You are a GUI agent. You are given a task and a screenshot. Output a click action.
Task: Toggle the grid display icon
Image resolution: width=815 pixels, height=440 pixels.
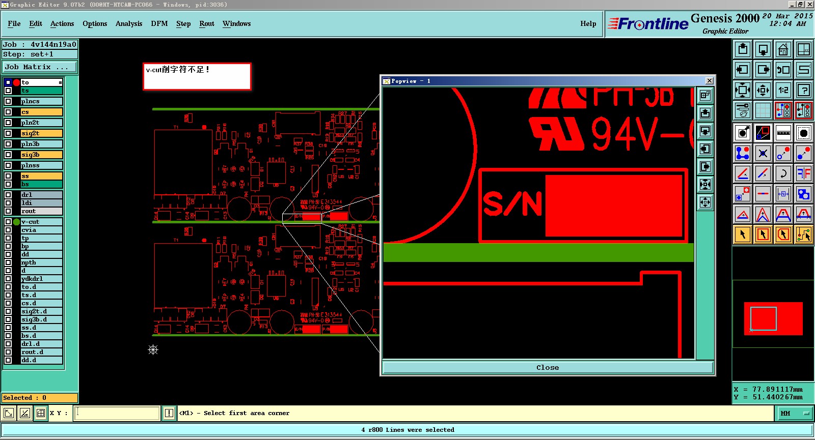(763, 110)
